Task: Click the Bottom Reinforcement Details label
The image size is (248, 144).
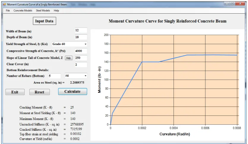Action: point(28,70)
